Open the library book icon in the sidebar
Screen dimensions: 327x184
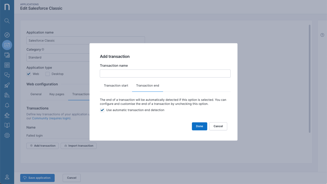(7, 125)
